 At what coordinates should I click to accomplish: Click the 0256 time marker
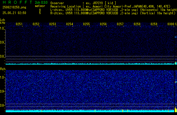pyautogui.click(x=103, y=24)
